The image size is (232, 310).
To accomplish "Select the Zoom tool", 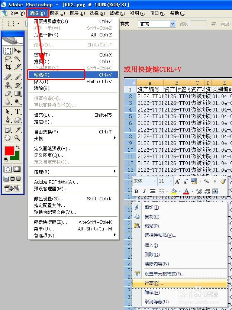I will (x=17, y=138).
